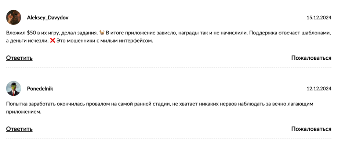Click Aleksey_Davydov's profile avatar
345x152 pixels.
coord(14,17)
